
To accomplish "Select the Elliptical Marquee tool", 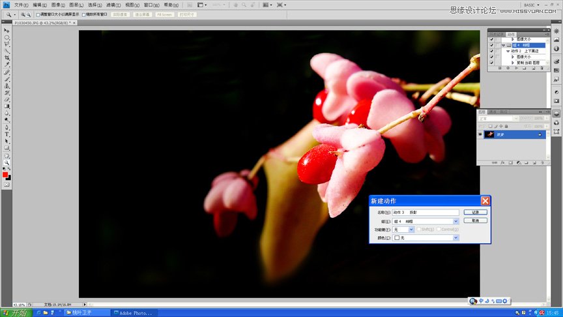I will 7,37.
